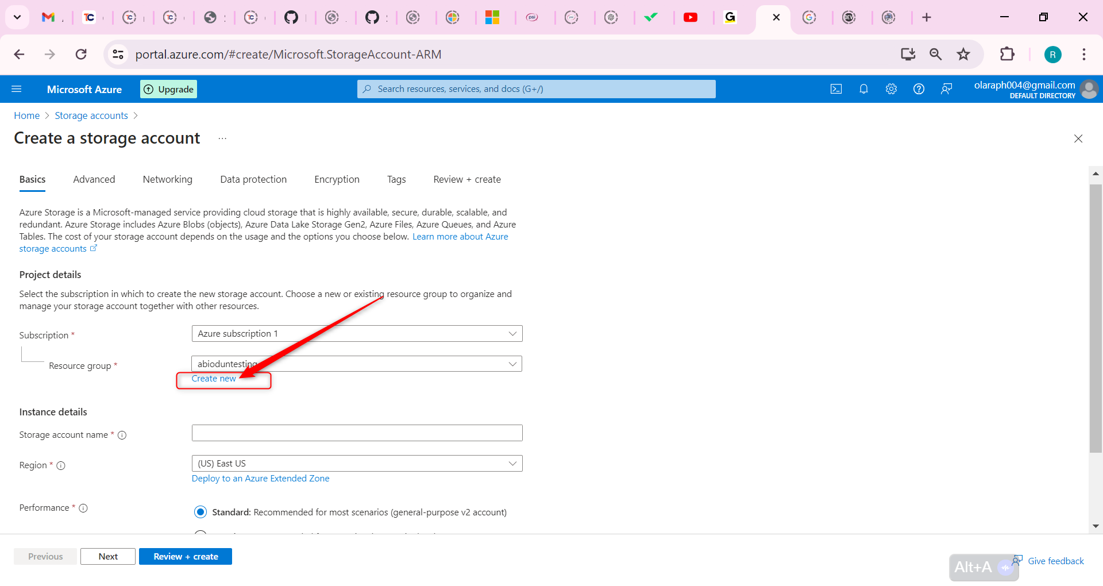Switch to the Networking tab

pyautogui.click(x=168, y=180)
